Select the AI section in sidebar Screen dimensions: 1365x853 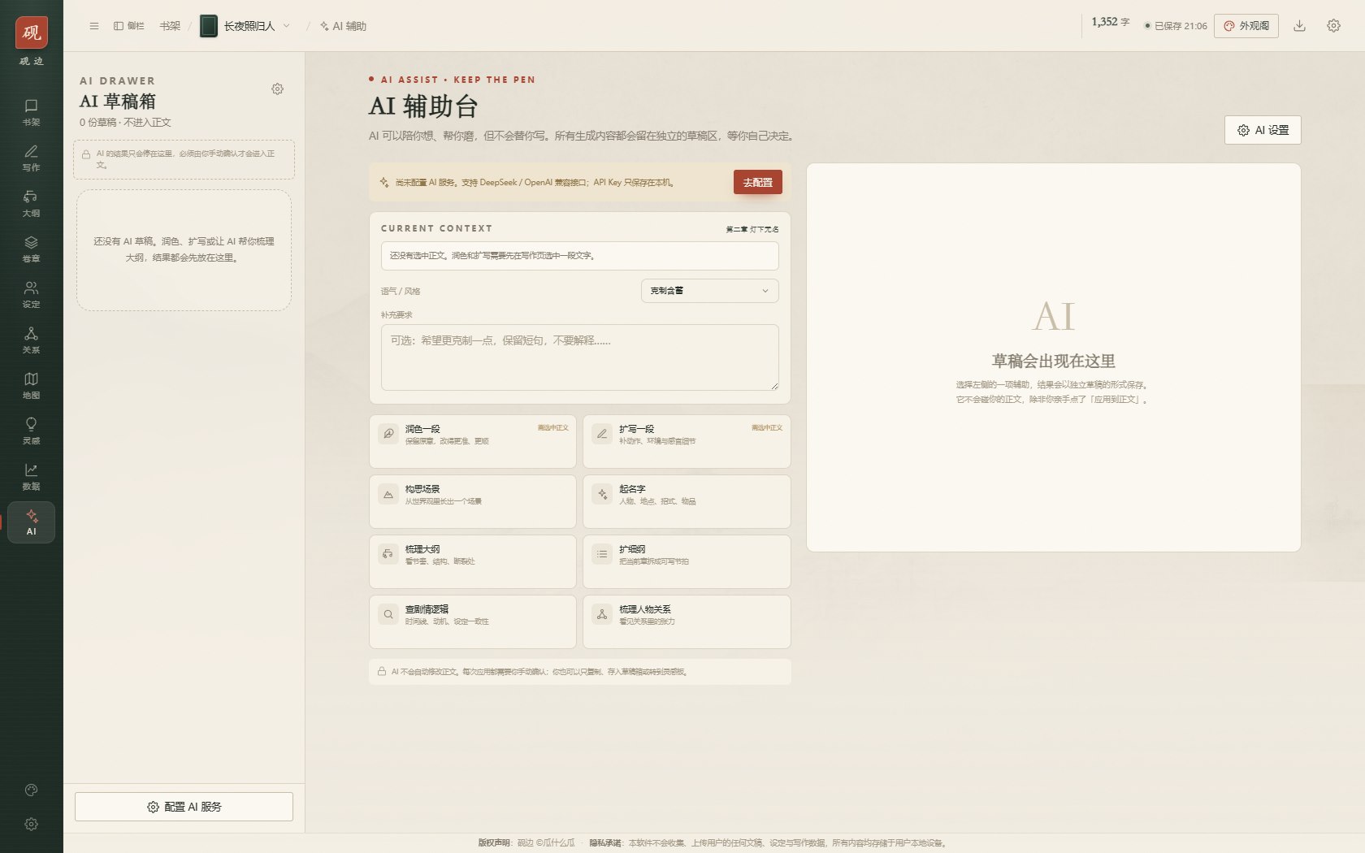(31, 522)
